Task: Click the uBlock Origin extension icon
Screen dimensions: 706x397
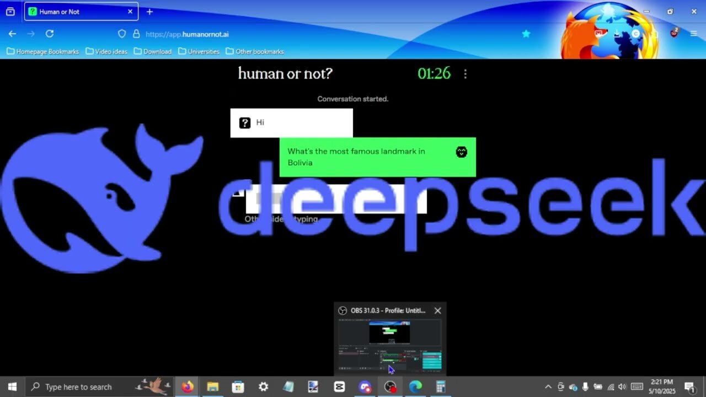Action: [x=674, y=33]
